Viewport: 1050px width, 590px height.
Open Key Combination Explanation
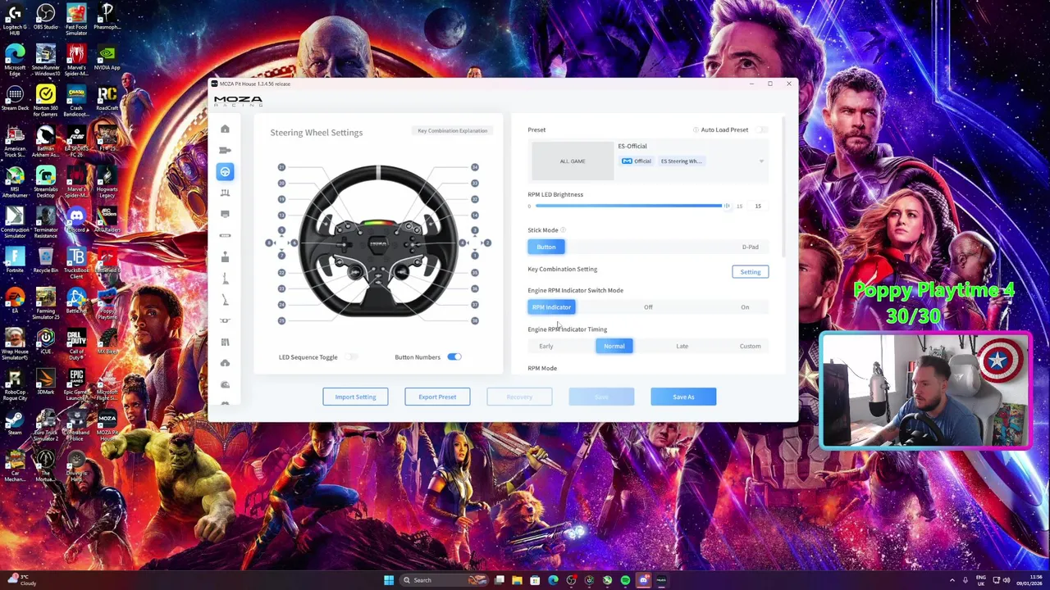[452, 131]
